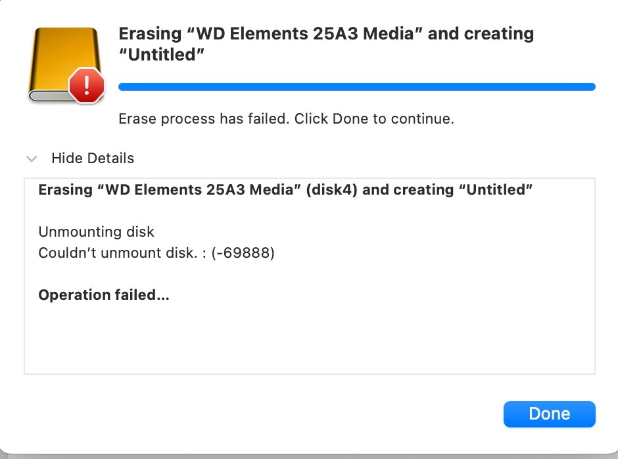The height and width of the screenshot is (459, 618).
Task: Click the bold "Operation failed..." message
Action: 104,295
